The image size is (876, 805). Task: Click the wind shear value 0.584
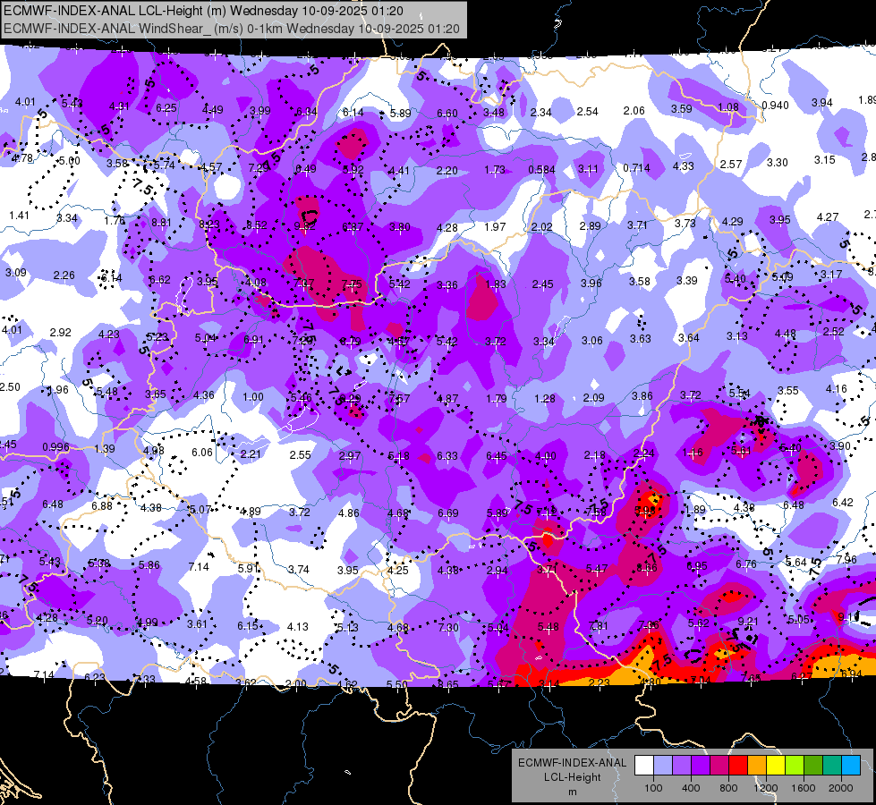542,169
